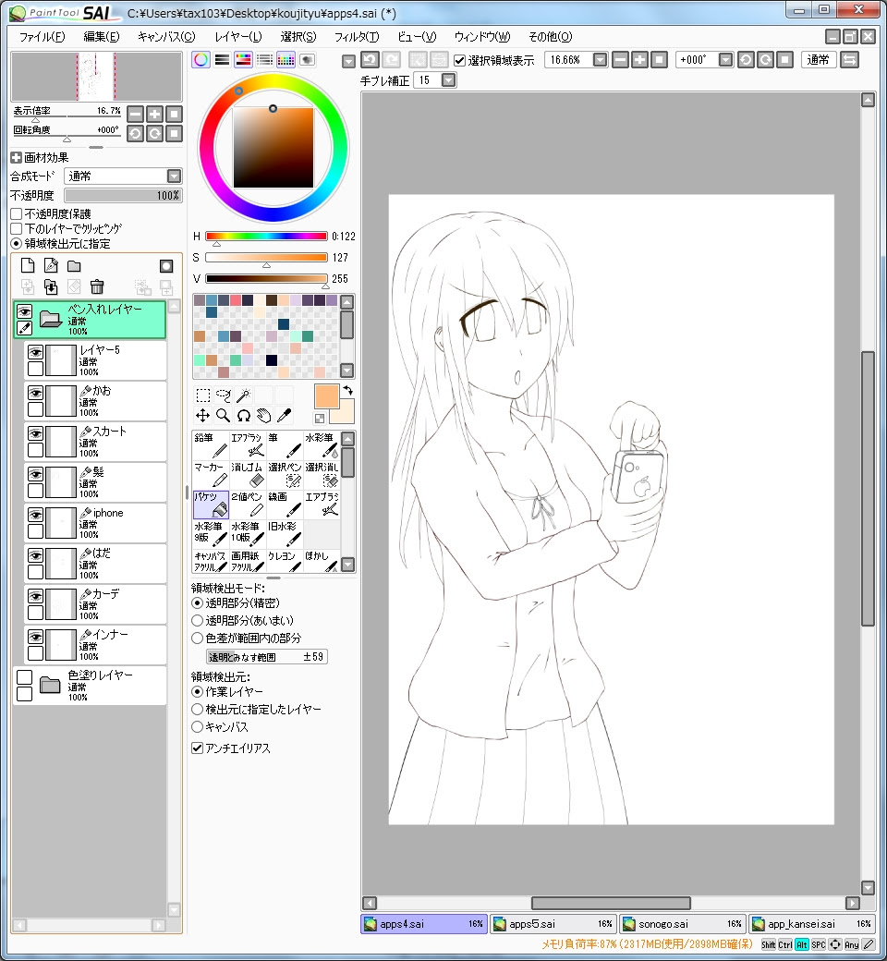
Task: Hide the スカート layer
Action: click(x=35, y=434)
